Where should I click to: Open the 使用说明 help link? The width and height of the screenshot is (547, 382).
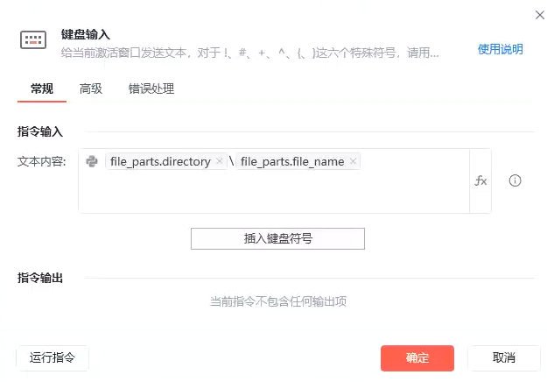[500, 49]
